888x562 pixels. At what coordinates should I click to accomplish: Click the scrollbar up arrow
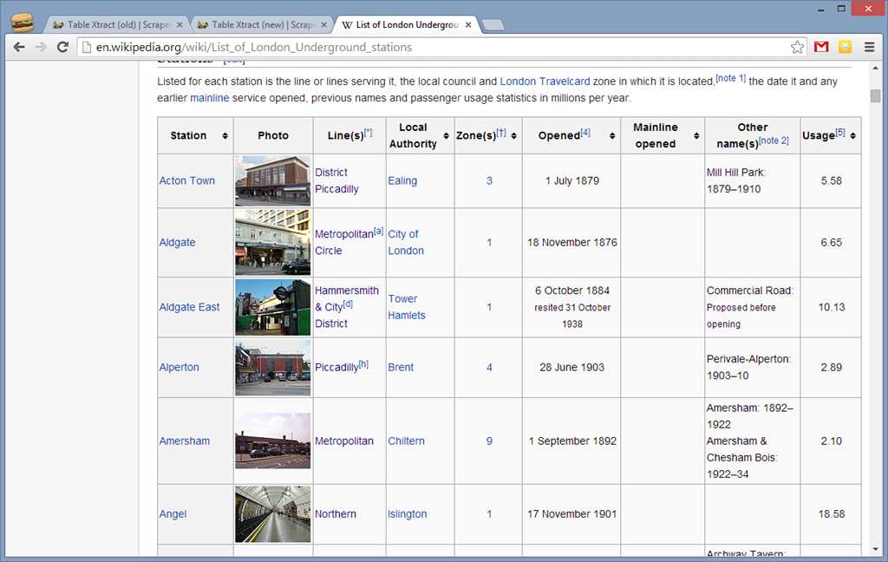click(x=876, y=68)
